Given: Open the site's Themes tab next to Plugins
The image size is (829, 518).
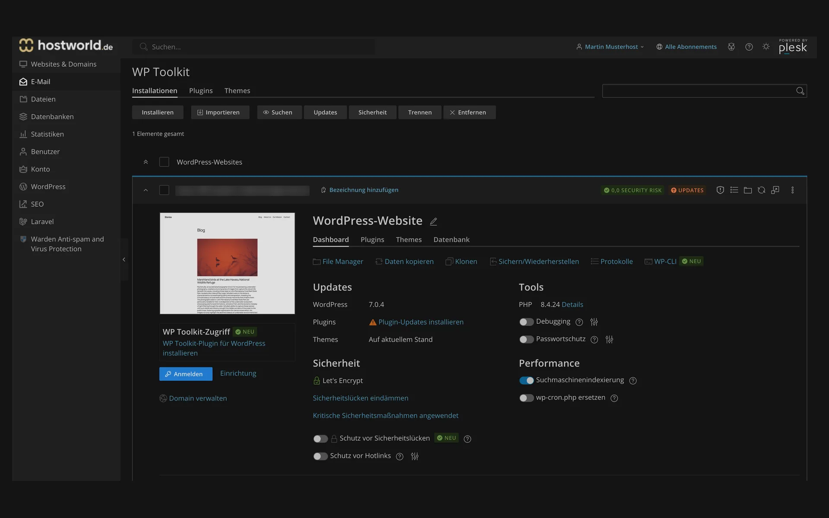Looking at the screenshot, I should click(x=408, y=240).
